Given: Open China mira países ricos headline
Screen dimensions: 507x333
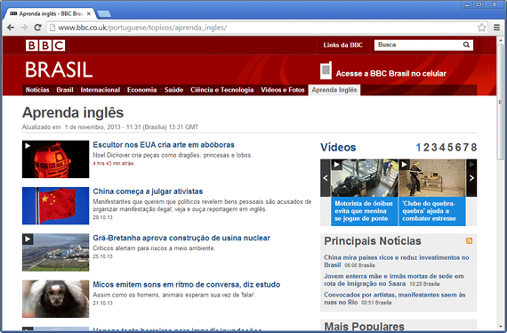Looking at the screenshot, I should coord(397,261).
